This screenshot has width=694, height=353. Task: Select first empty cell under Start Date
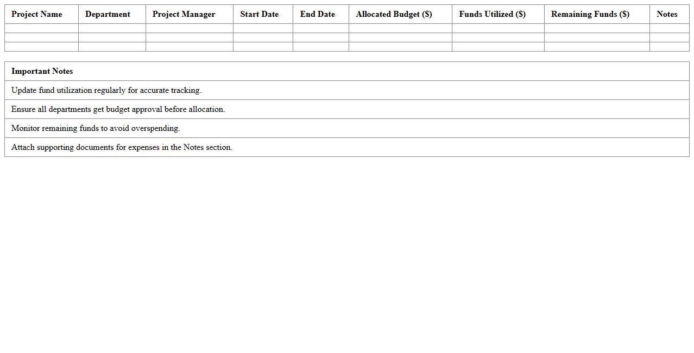[263, 28]
